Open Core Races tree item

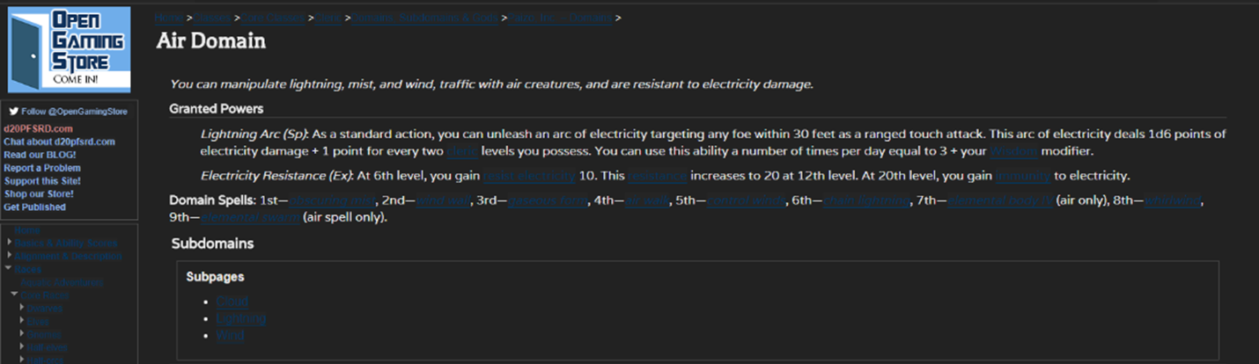click(x=45, y=295)
